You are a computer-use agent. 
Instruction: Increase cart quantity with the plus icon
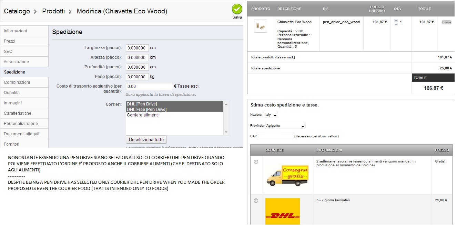point(396,21)
